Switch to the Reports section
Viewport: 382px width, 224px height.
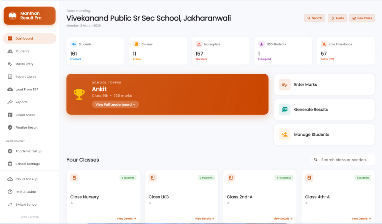[x=21, y=102]
